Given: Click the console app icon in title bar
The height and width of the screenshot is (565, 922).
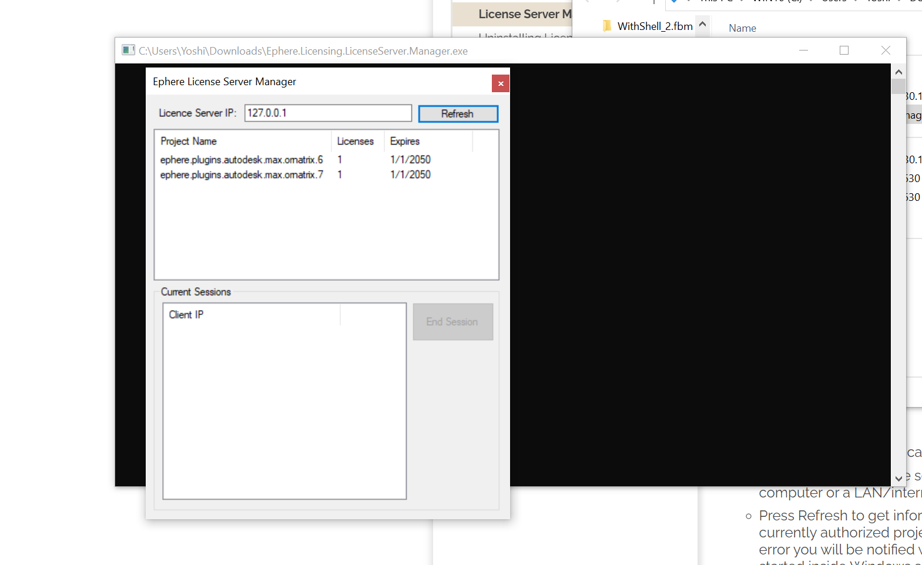Looking at the screenshot, I should (128, 51).
